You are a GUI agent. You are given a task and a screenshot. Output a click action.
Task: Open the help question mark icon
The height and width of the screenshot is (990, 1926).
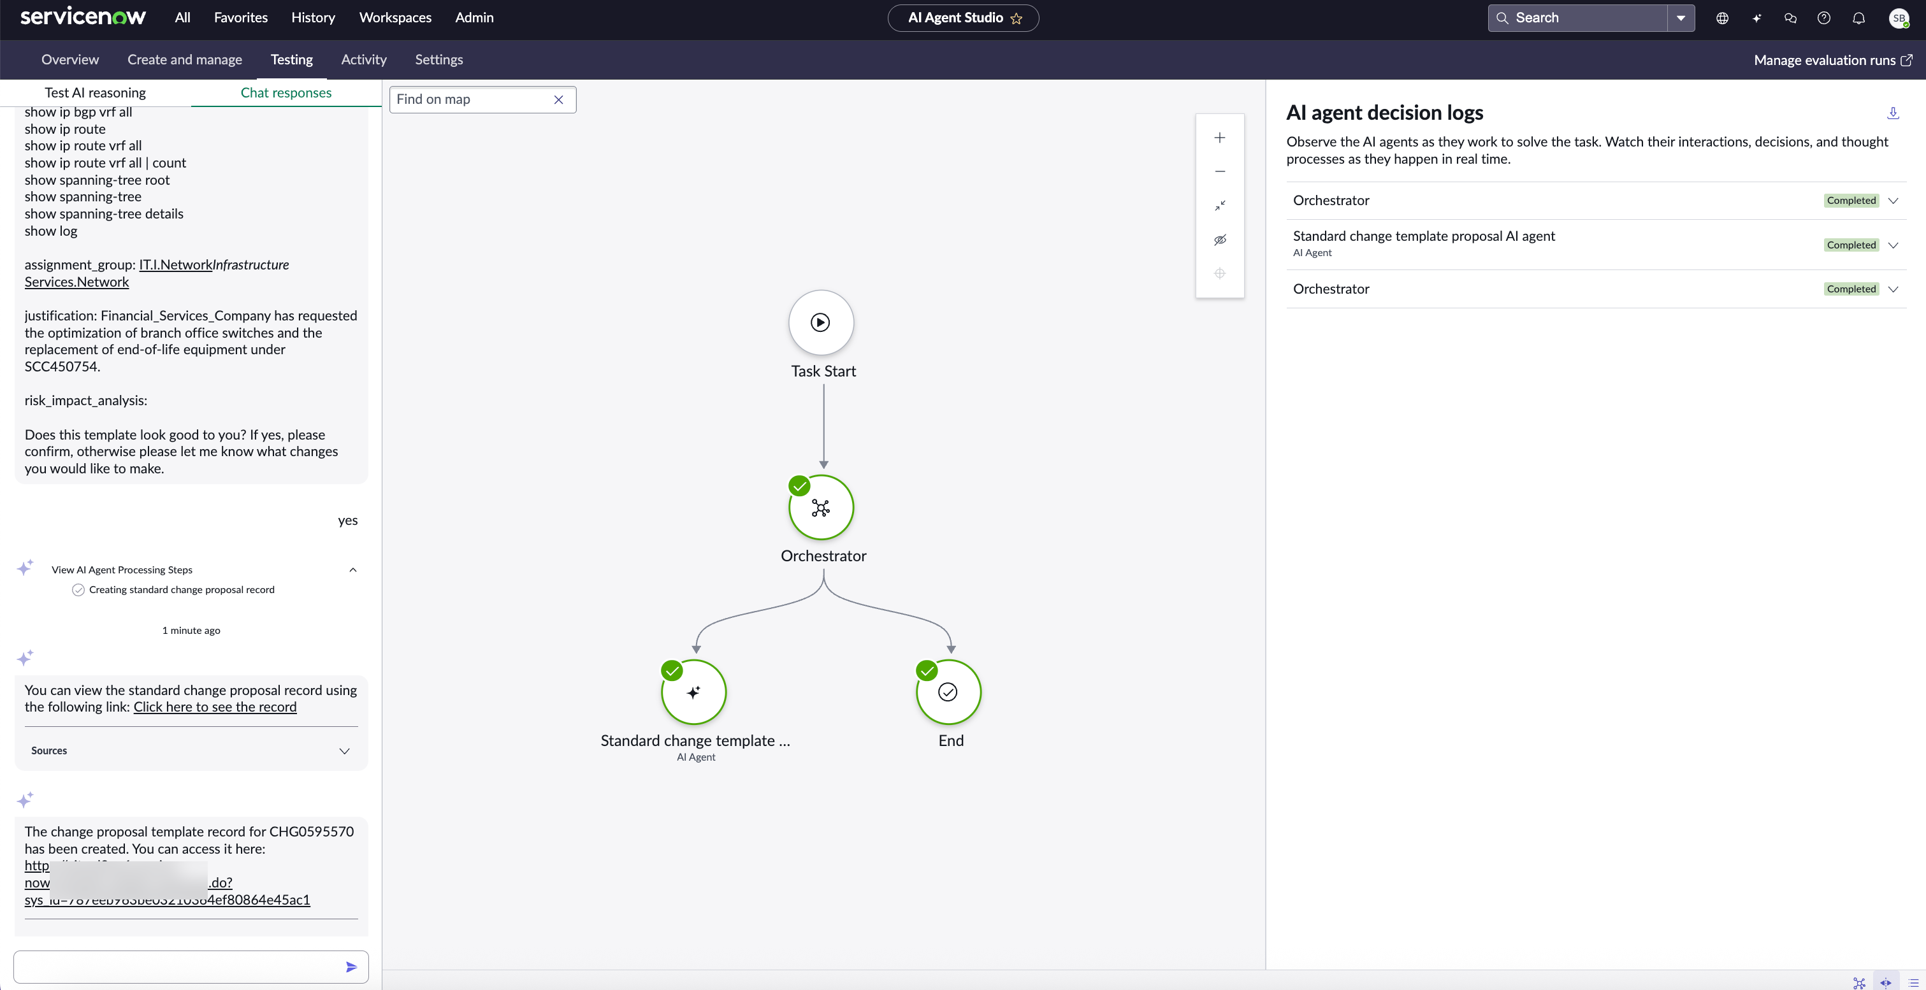1823,18
